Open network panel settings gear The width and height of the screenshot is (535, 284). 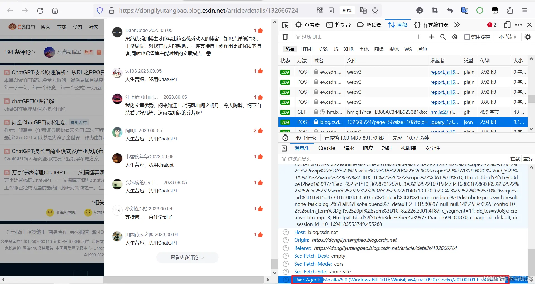click(x=527, y=37)
